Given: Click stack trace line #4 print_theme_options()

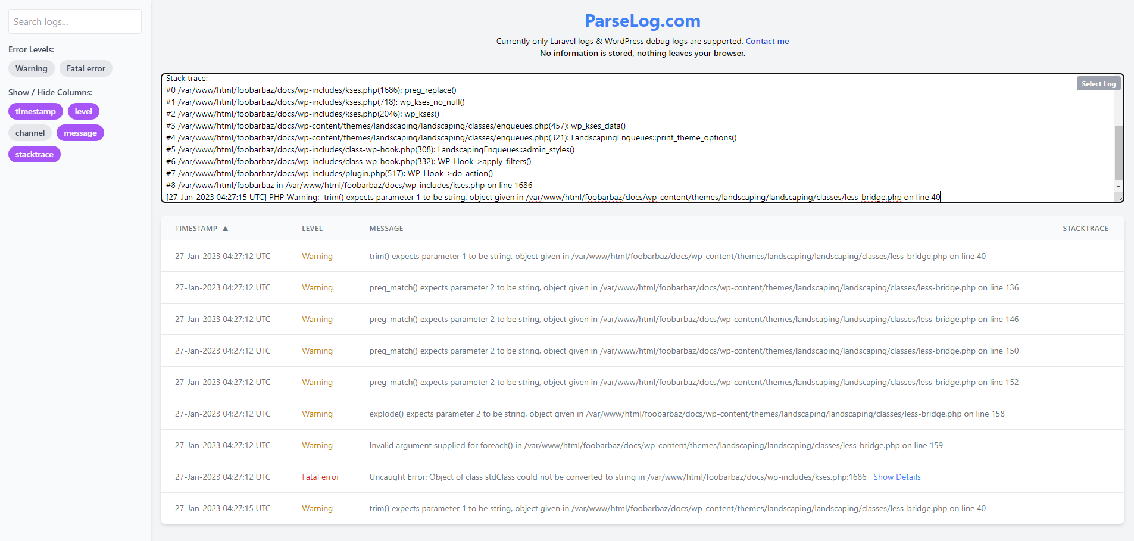Looking at the screenshot, I should click(x=451, y=137).
